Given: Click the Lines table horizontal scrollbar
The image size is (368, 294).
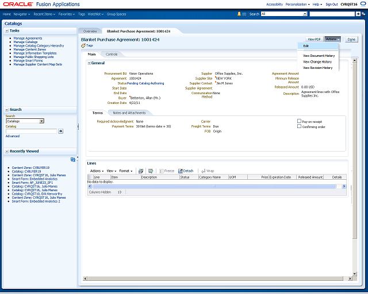Looking at the screenshot, I should [x=214, y=186].
